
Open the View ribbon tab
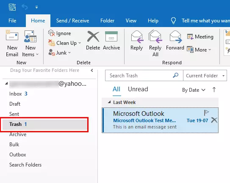coord(131,21)
